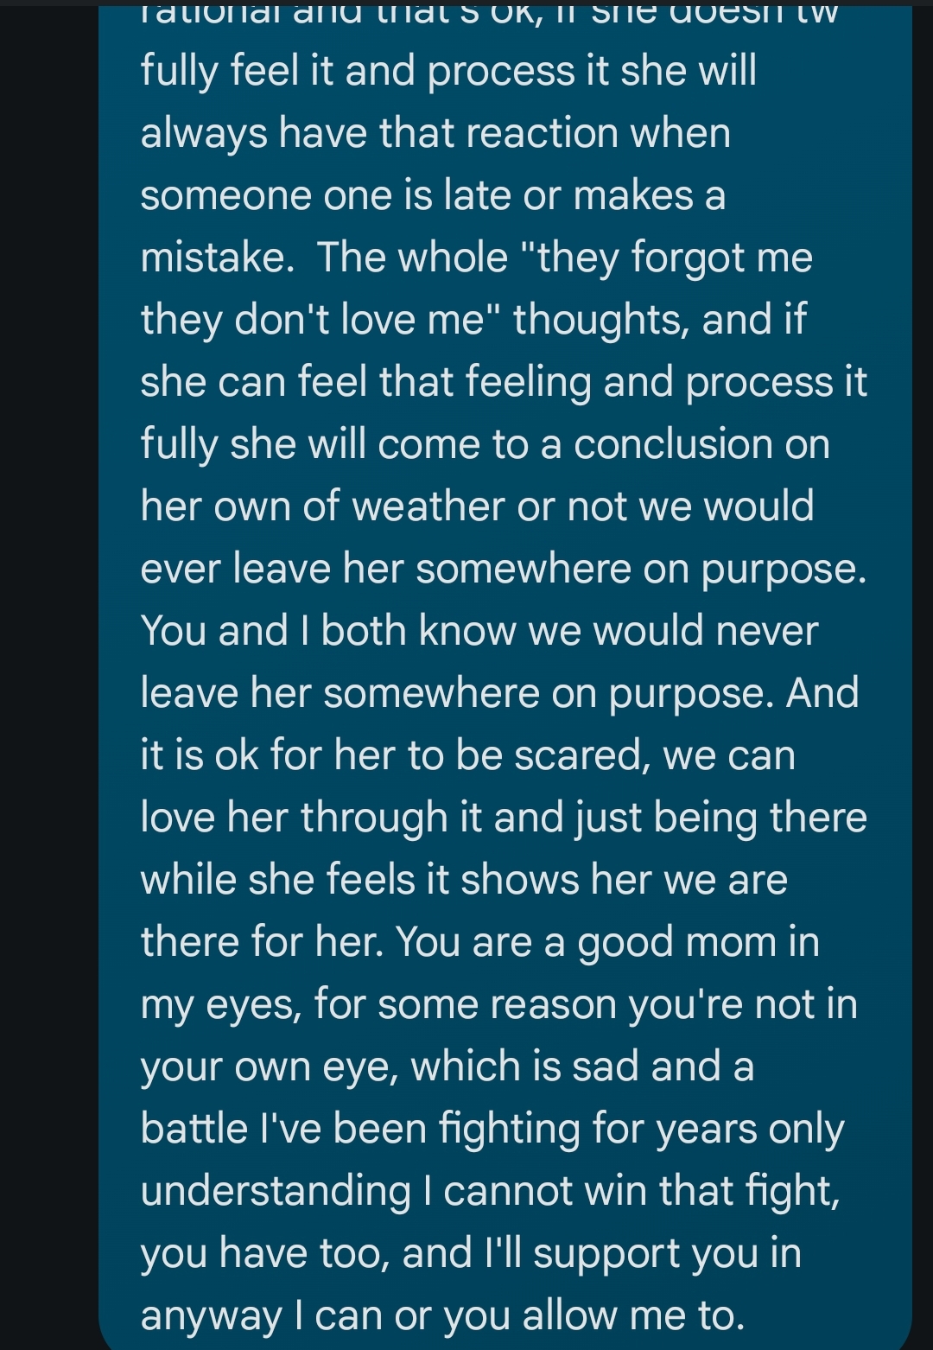Image resolution: width=933 pixels, height=1350 pixels.
Task: Tap the line starting "You and I both"
Action: [x=479, y=631]
